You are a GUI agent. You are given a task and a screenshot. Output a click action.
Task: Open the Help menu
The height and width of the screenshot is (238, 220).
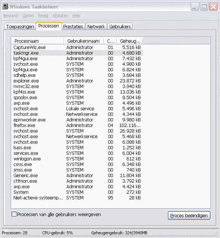pos(76,16)
